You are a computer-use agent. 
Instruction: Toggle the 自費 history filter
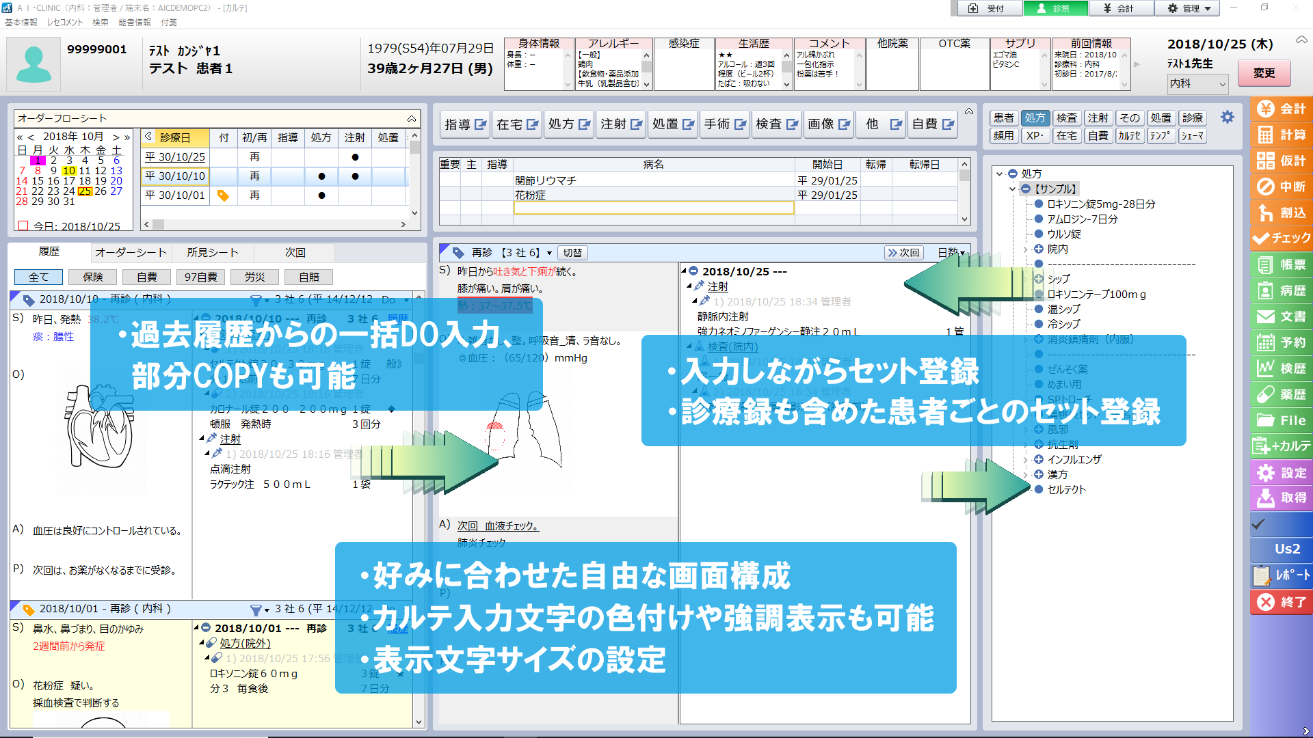(147, 277)
